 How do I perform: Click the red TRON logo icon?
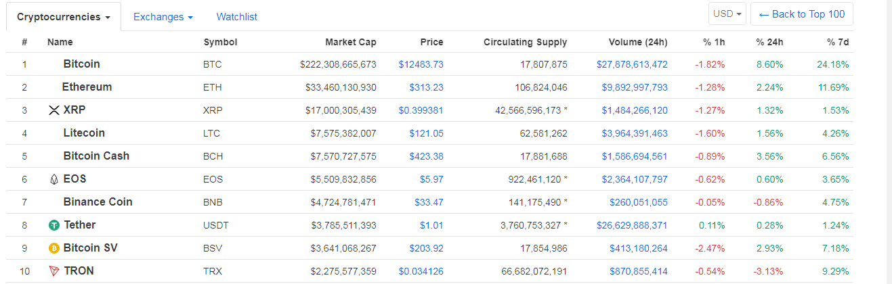point(54,271)
